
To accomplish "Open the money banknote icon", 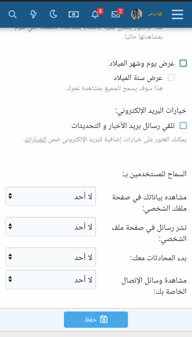I will (x=74, y=14).
